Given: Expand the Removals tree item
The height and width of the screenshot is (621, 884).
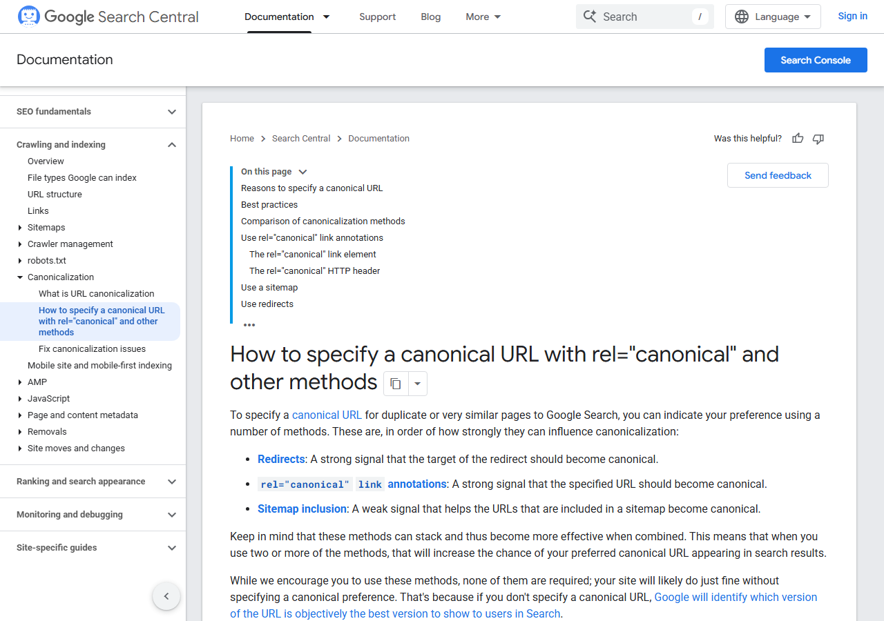Looking at the screenshot, I should tap(20, 432).
